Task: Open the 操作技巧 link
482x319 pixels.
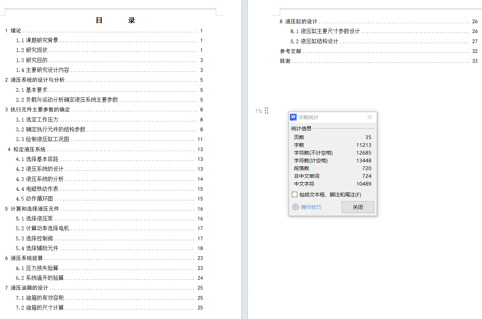Action: [x=311, y=207]
